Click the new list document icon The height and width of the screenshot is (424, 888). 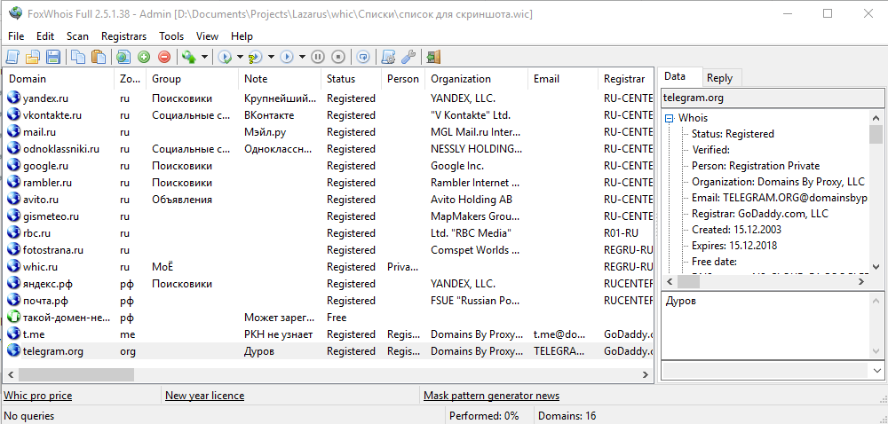point(12,57)
